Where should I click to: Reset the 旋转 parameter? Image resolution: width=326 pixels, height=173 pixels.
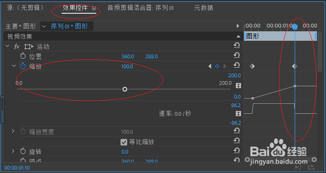coord(236,151)
